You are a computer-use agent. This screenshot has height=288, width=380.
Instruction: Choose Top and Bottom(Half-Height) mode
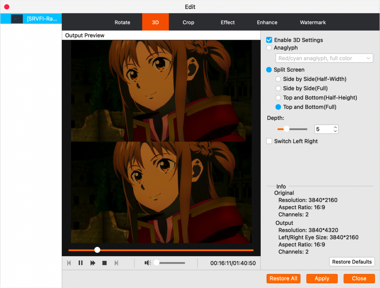point(278,98)
